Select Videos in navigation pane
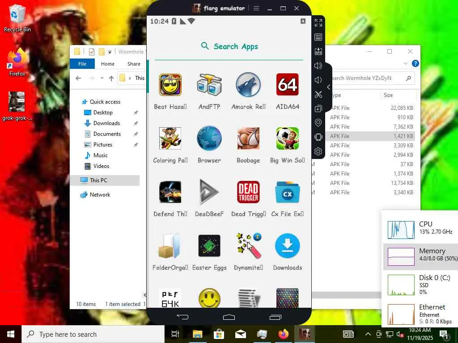 click(101, 166)
